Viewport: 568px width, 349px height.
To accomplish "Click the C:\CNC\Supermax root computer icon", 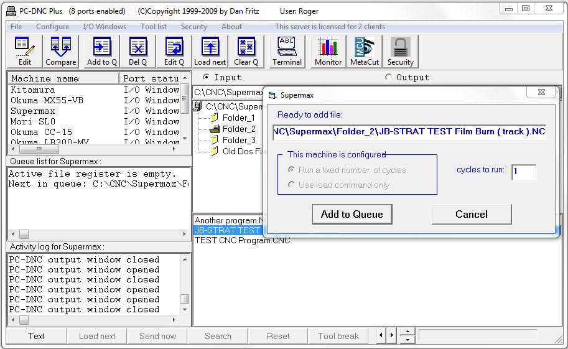I will (x=198, y=106).
